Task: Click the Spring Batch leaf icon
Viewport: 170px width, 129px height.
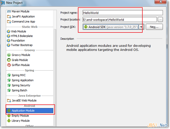Action: click(x=9, y=90)
